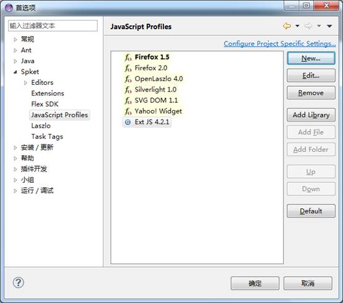Expand the 帮助 tree node

[x=15, y=158]
